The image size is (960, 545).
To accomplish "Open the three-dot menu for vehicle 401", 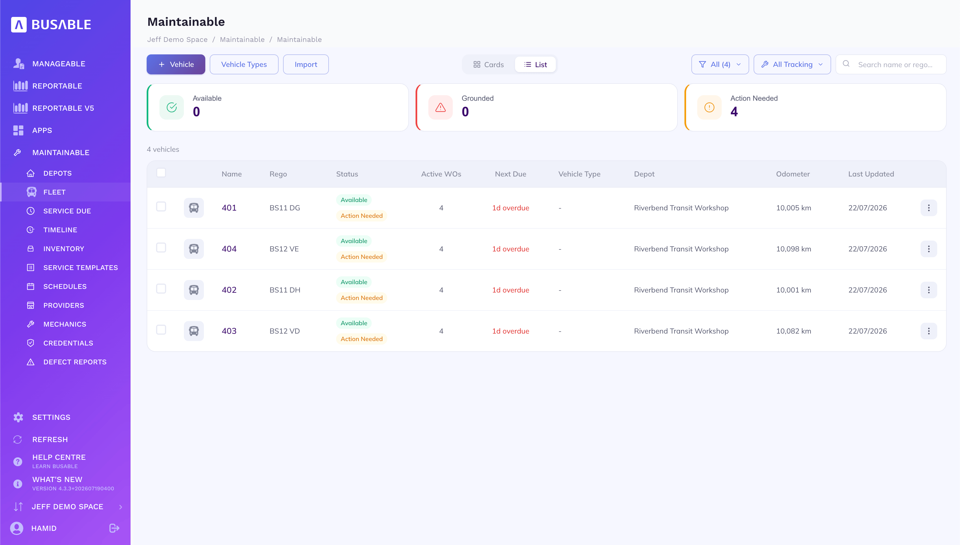I will click(x=929, y=208).
